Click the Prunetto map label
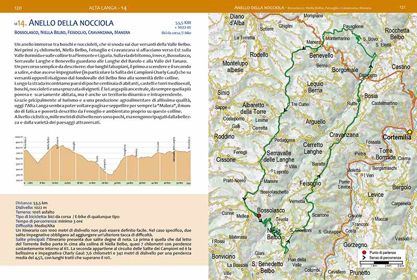 (360, 273)
